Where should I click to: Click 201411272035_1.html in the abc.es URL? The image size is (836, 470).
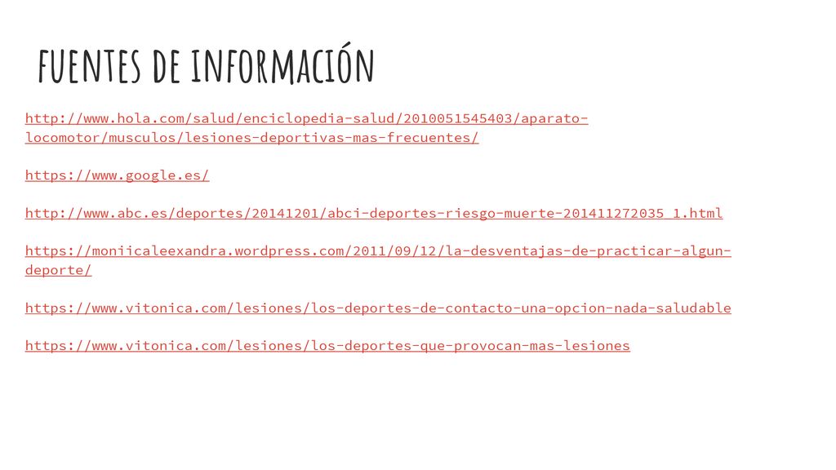click(643, 213)
